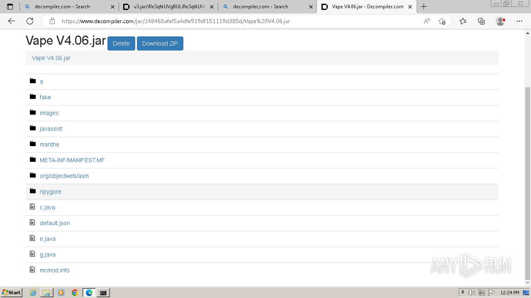Click file icon beside e.java
The image size is (531, 298).
pyautogui.click(x=32, y=238)
